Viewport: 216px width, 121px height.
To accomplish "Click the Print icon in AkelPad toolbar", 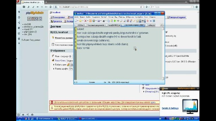I will 104,21.
